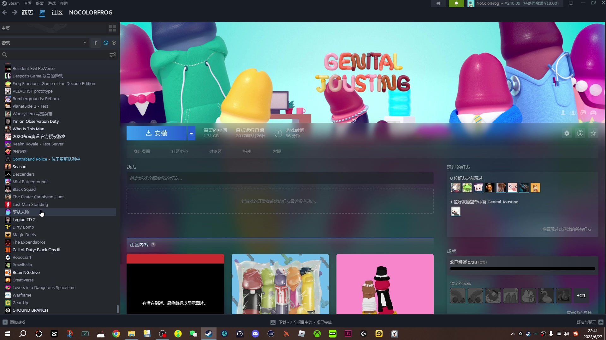Click the add game plus icon
Image resolution: width=606 pixels, height=340 pixels.
pyautogui.click(x=5, y=322)
